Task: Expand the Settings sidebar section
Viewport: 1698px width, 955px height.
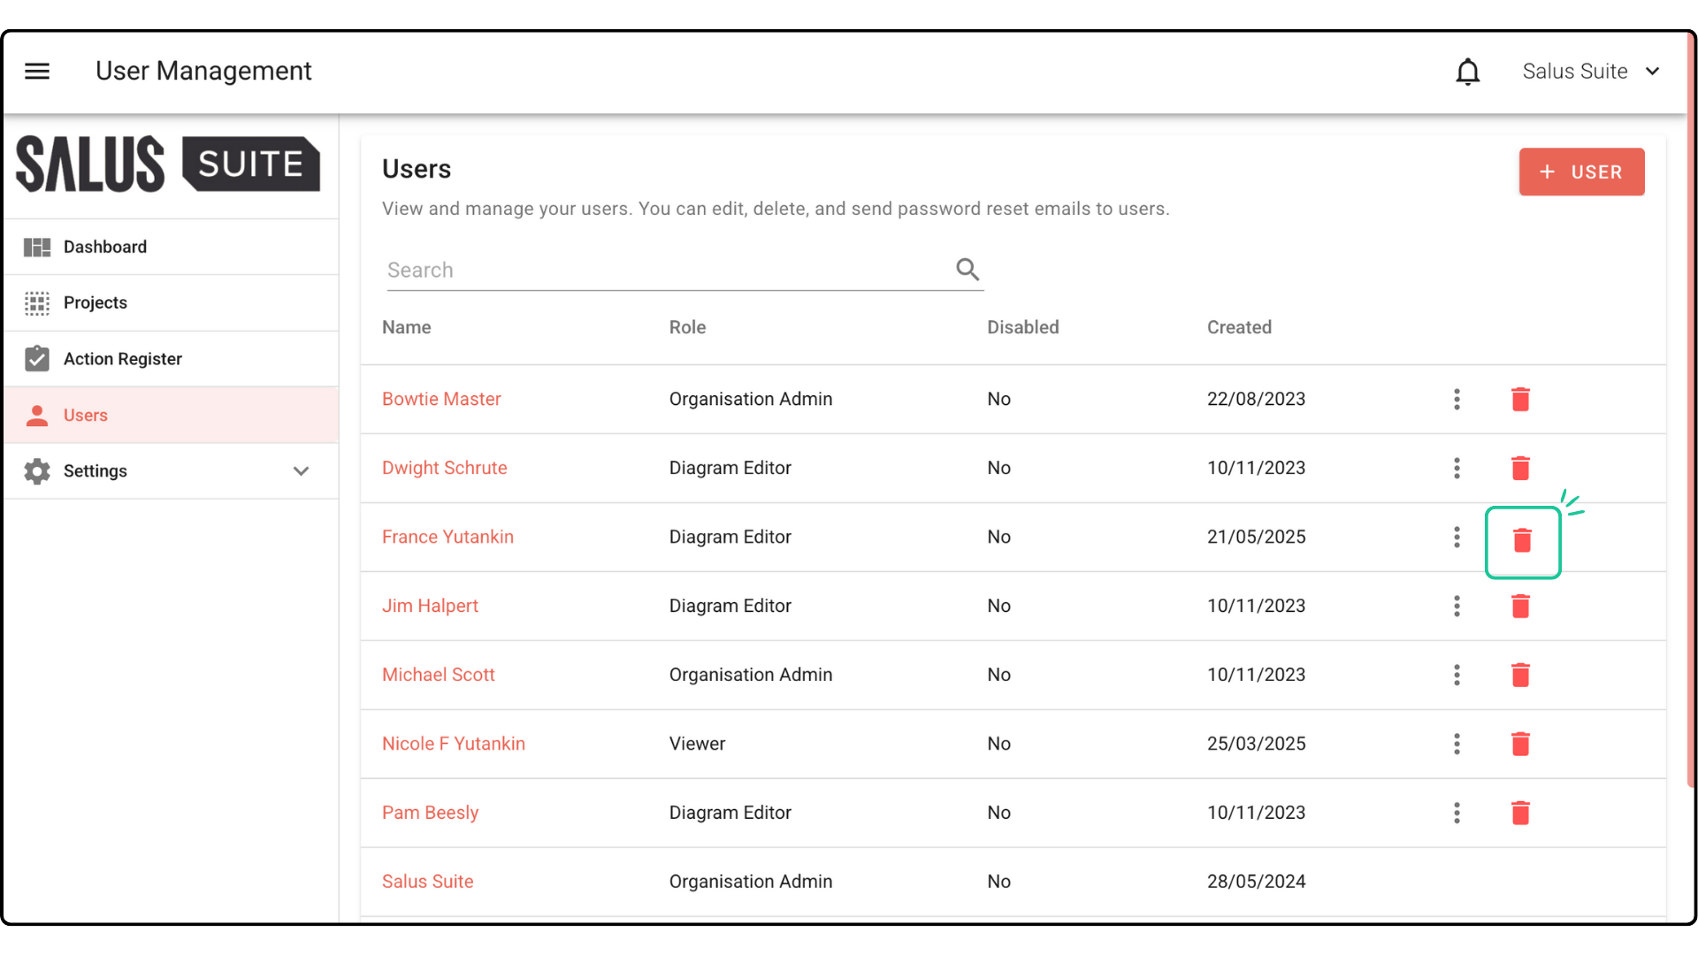Action: click(301, 471)
